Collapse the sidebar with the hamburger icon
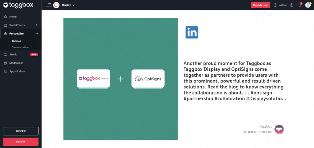The width and height of the screenshot is (314, 148). [x=48, y=5]
